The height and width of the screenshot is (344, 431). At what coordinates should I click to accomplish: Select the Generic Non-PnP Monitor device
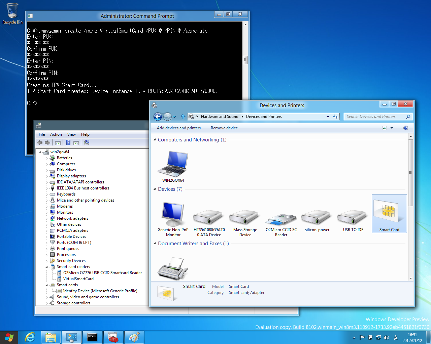click(173, 219)
